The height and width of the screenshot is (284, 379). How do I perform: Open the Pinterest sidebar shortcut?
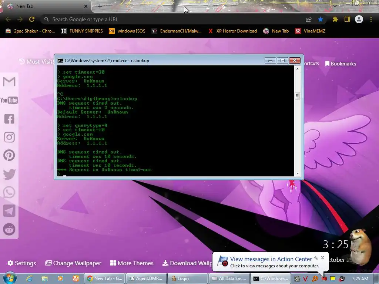pyautogui.click(x=9, y=155)
